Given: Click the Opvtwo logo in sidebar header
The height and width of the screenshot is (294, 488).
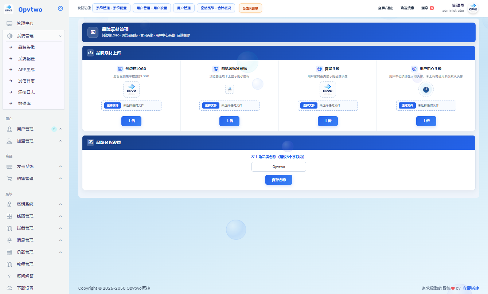Looking at the screenshot, I should click(8, 9).
